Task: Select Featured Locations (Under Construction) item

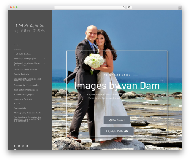Action: click(x=27, y=64)
